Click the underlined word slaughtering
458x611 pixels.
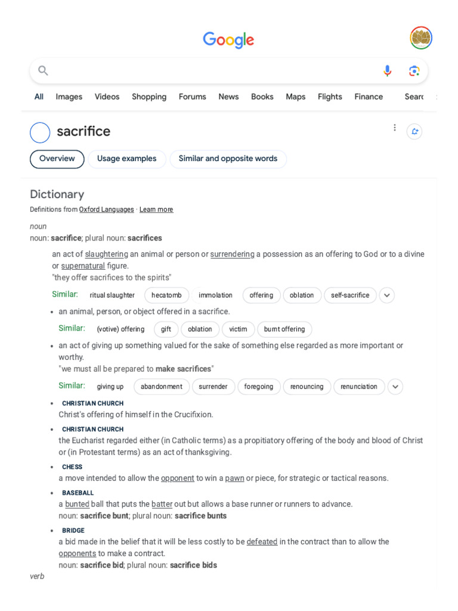[106, 254]
